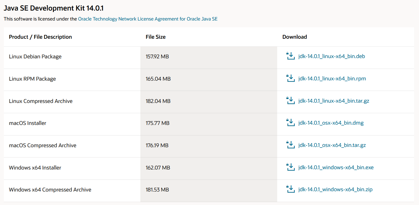Select the Windows x64 Compressed Archive row label
Image resolution: width=419 pixels, height=205 pixels.
tap(50, 190)
